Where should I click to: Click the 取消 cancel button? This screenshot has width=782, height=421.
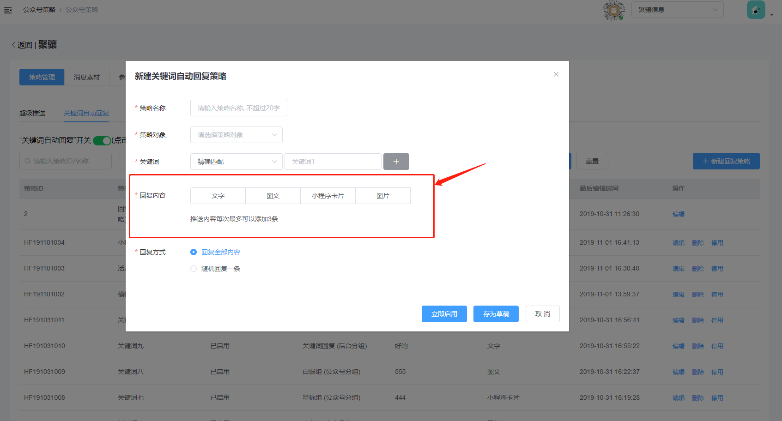click(542, 314)
